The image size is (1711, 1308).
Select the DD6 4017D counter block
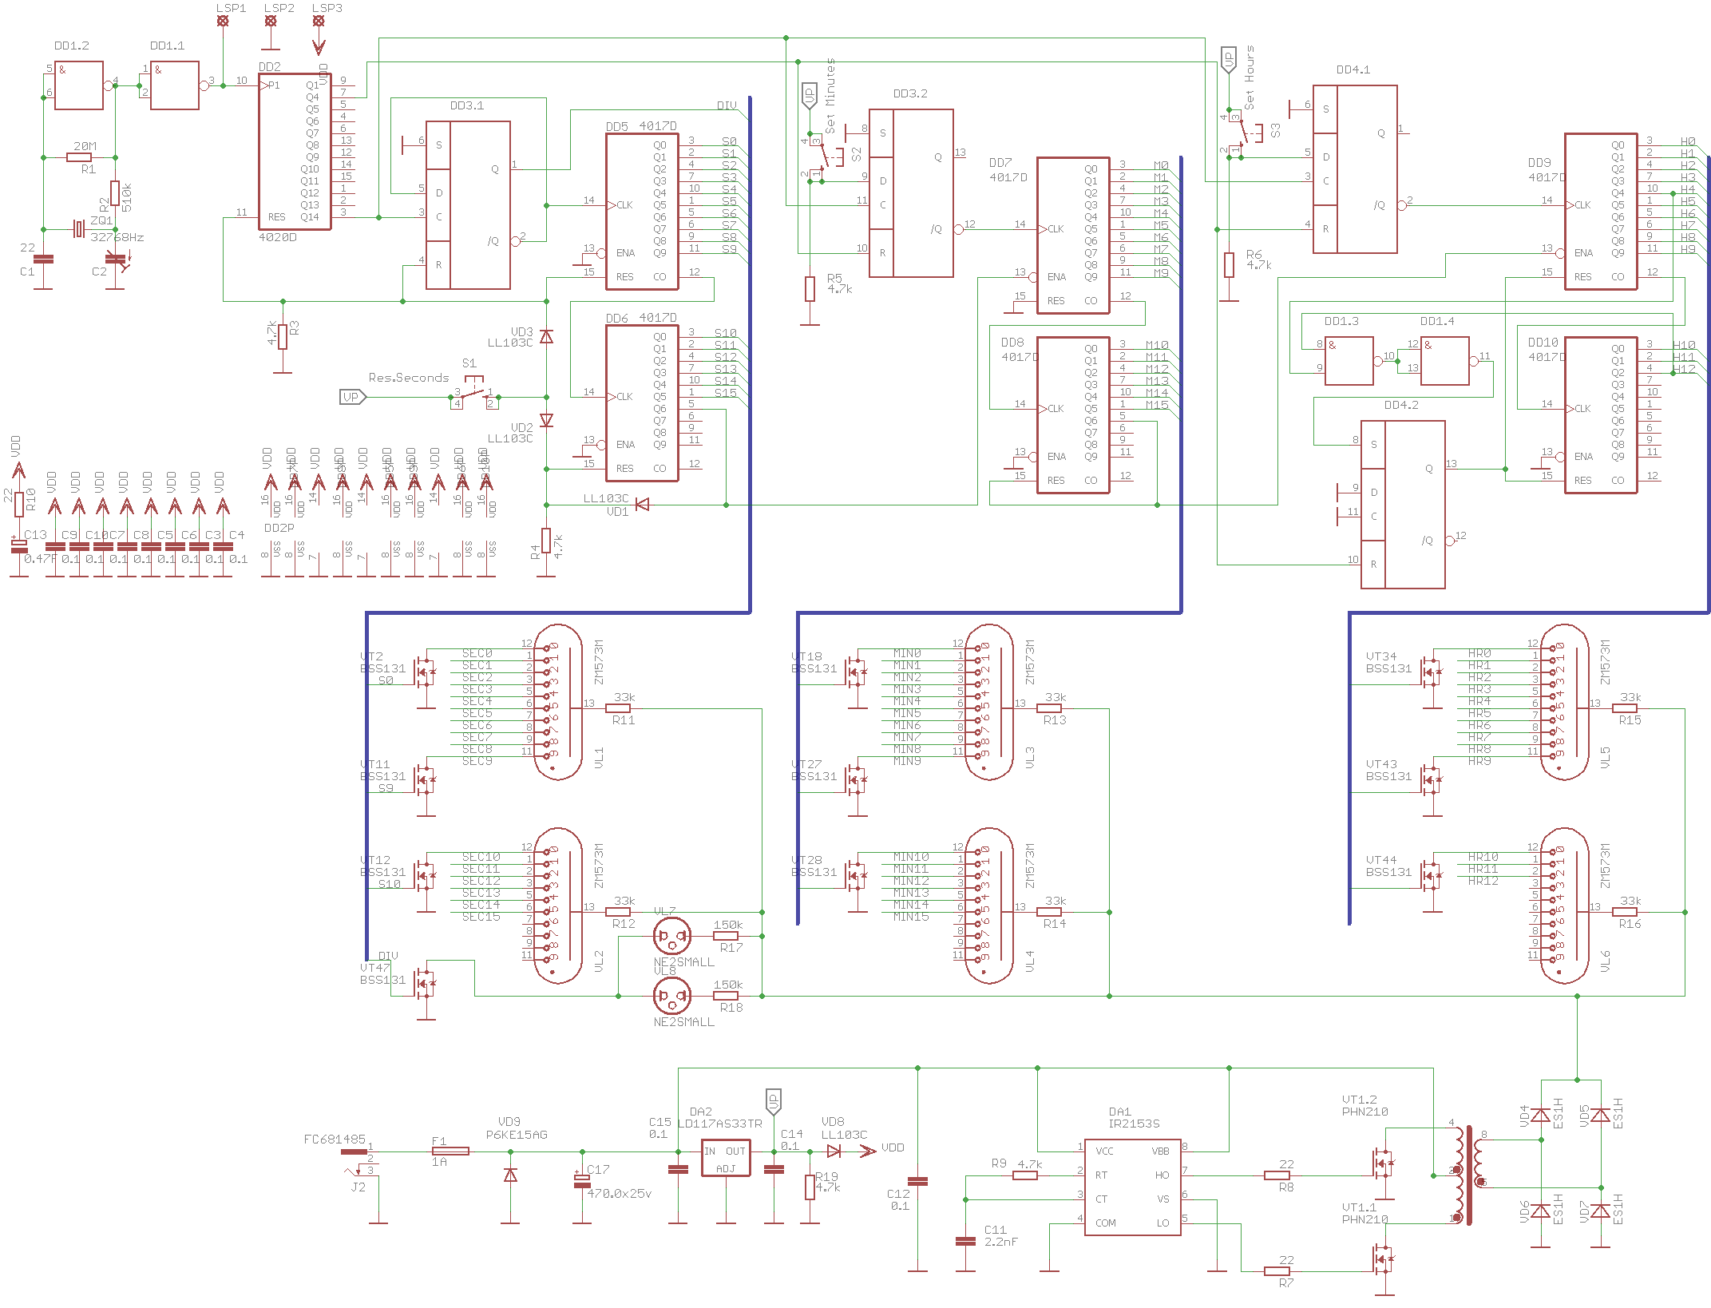[642, 403]
